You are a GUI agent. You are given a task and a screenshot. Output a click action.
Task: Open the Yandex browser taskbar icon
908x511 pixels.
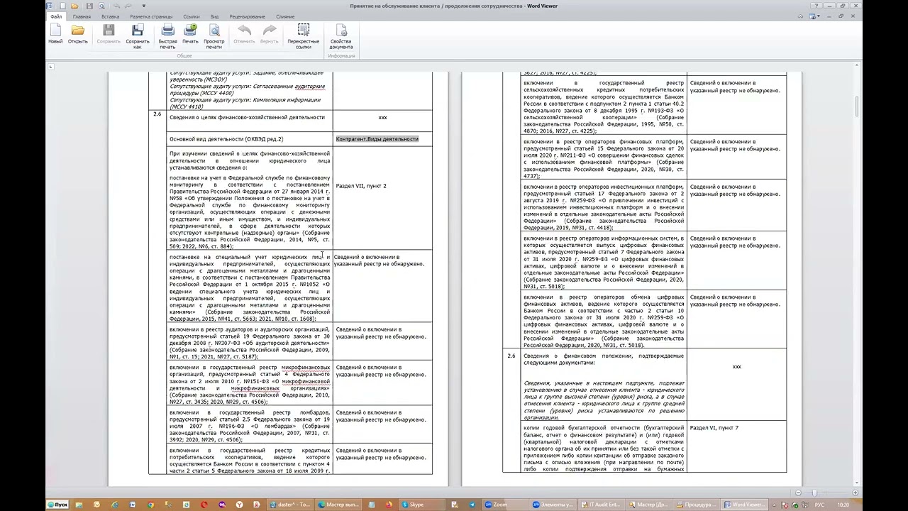pos(239,505)
